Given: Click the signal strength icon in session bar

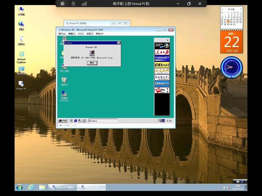Looking at the screenshot, I should pos(84,4).
